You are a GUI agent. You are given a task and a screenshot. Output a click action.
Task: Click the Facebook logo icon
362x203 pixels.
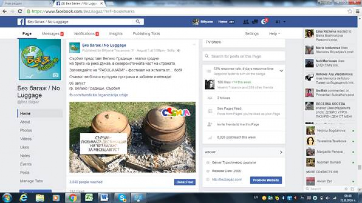click(x=21, y=22)
